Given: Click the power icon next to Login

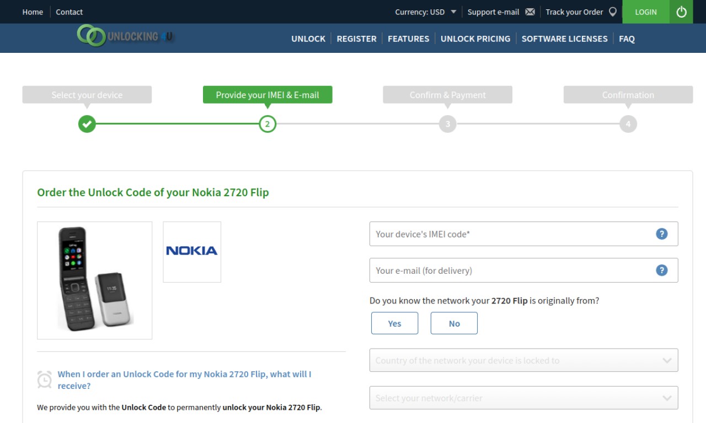Looking at the screenshot, I should [681, 12].
